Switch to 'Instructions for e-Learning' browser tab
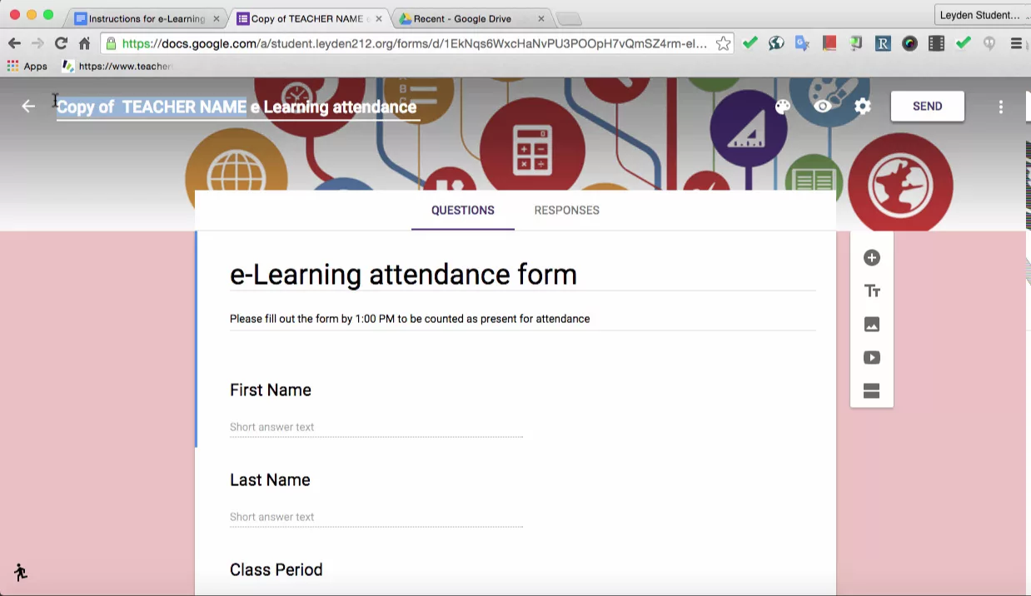The image size is (1031, 596). 147,18
